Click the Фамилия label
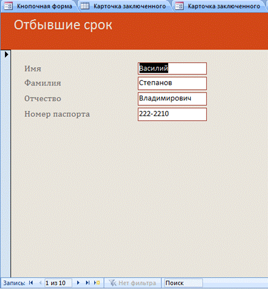This screenshot has height=289, width=268. [42, 83]
